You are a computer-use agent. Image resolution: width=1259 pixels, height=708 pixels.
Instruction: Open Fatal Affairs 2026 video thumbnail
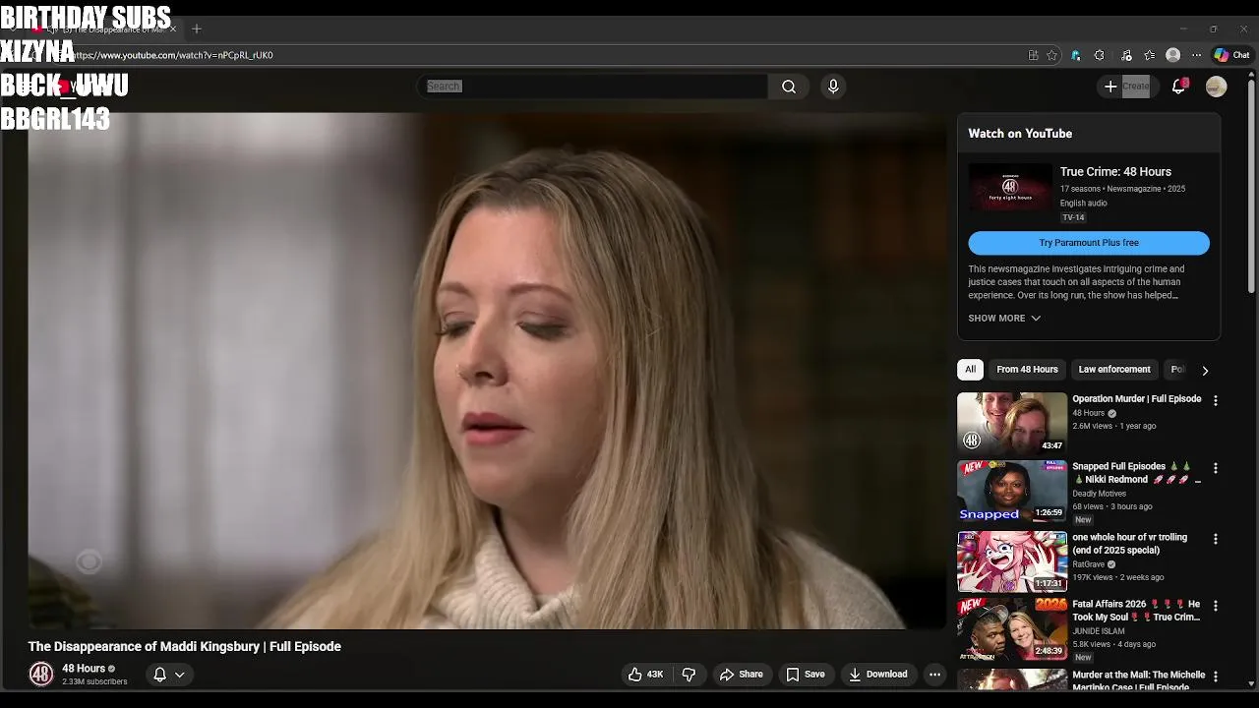pos(1012,628)
